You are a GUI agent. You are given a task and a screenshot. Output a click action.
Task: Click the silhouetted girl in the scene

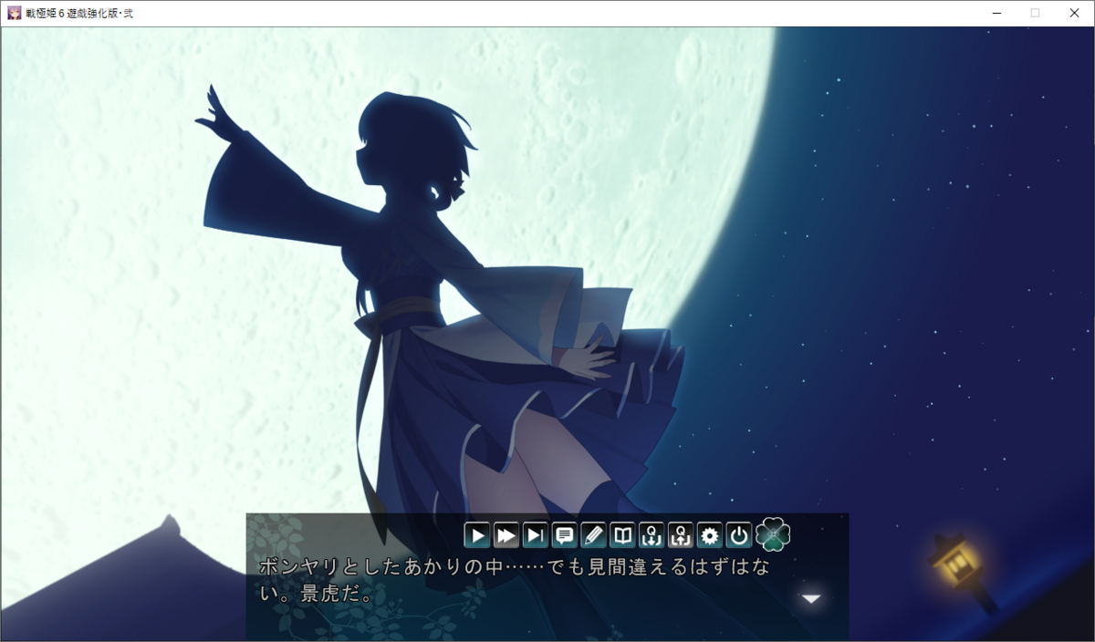click(x=429, y=301)
